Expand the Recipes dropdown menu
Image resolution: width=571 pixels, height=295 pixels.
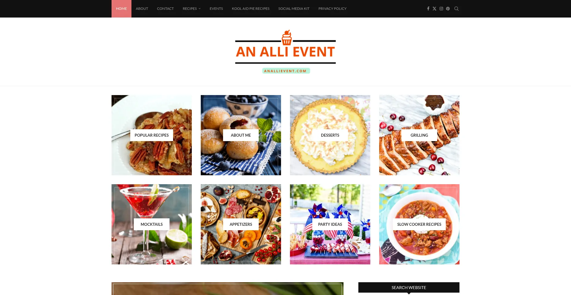coord(192,9)
